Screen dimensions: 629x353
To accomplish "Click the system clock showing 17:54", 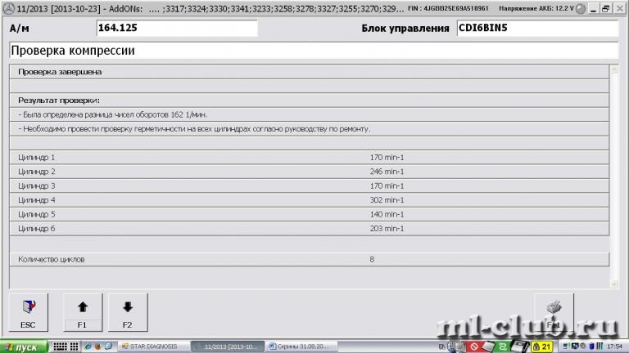I will coord(614,346).
